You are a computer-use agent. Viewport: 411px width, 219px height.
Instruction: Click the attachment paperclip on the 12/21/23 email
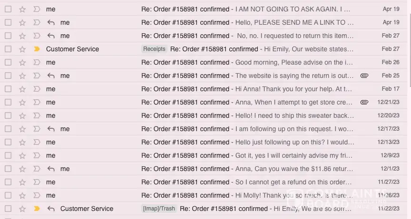click(x=364, y=102)
